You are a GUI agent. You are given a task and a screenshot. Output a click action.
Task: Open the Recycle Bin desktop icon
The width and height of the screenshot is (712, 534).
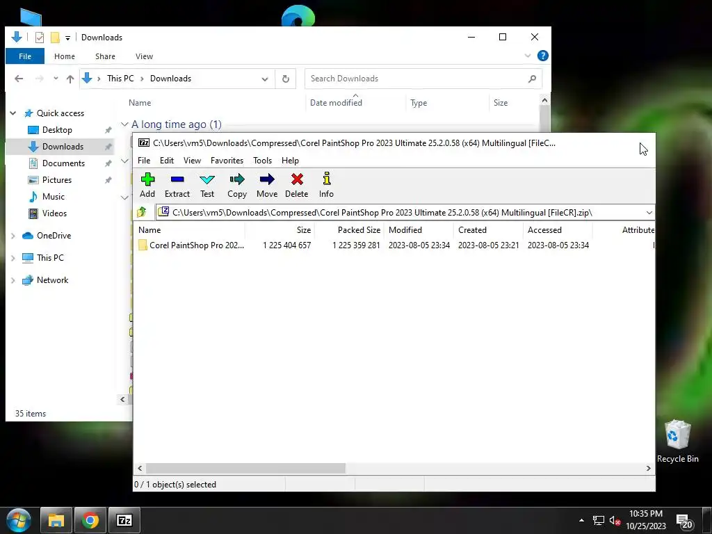677,442
